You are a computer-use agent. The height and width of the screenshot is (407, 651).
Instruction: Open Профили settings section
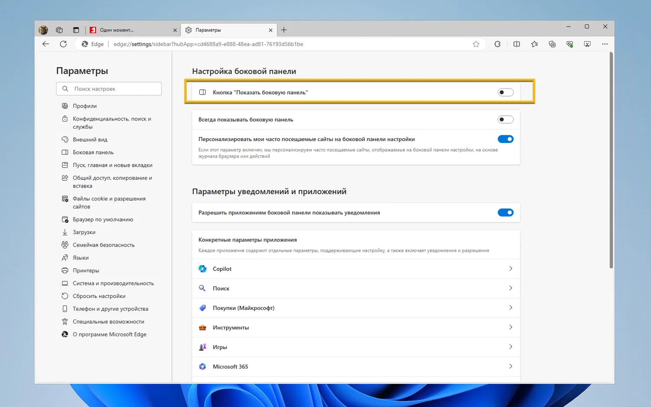coord(85,106)
